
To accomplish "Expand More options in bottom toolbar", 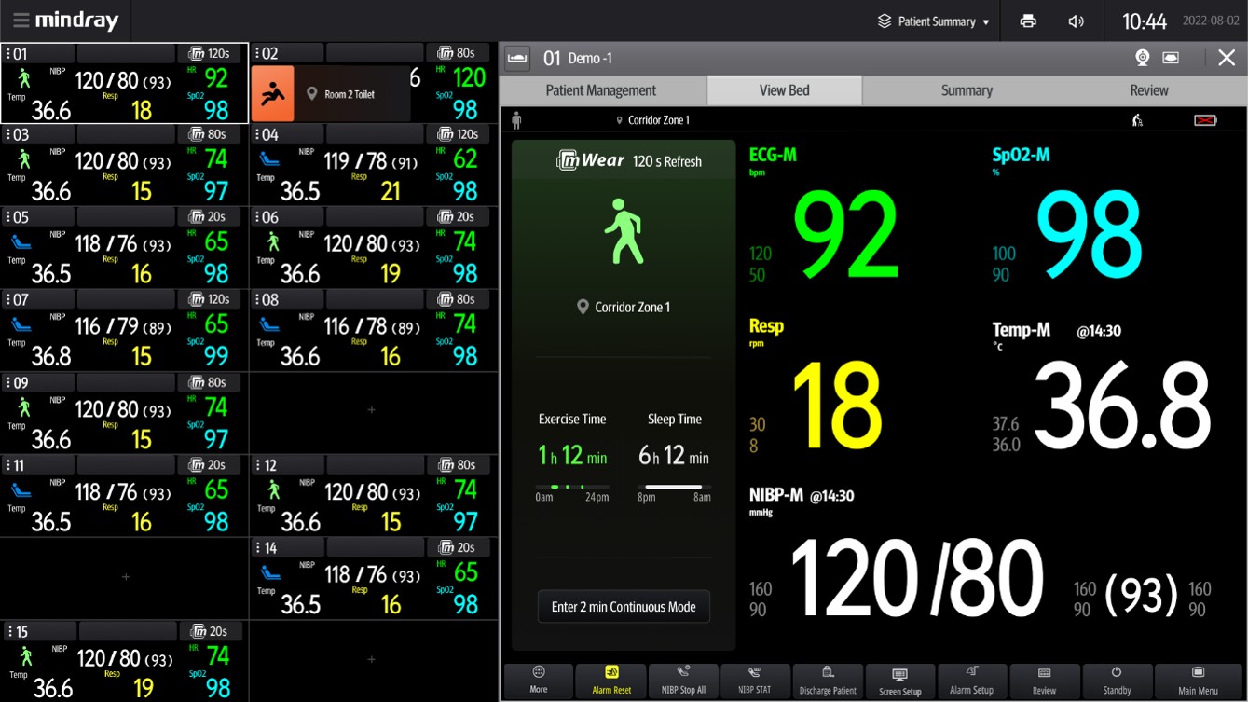I will [x=538, y=681].
